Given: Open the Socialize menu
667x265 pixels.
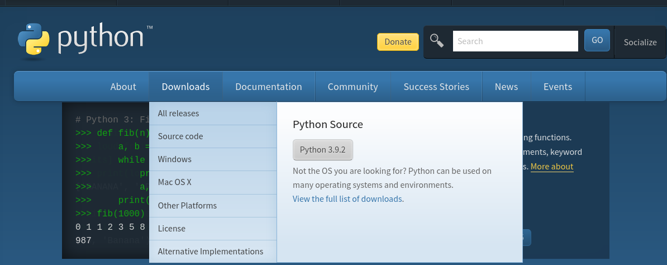Looking at the screenshot, I should tap(640, 42).
